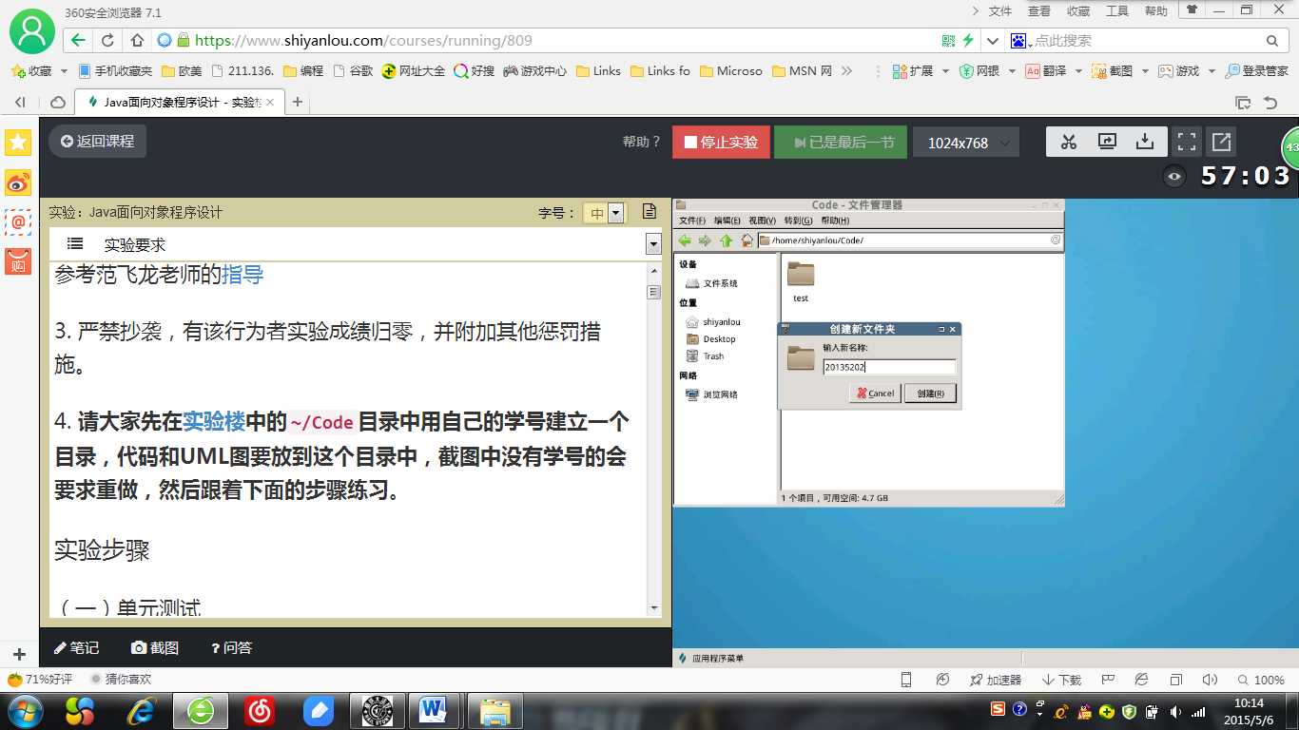The image size is (1299, 730).
Task: Open the file manager 视图(V) menu
Action: 762,221
